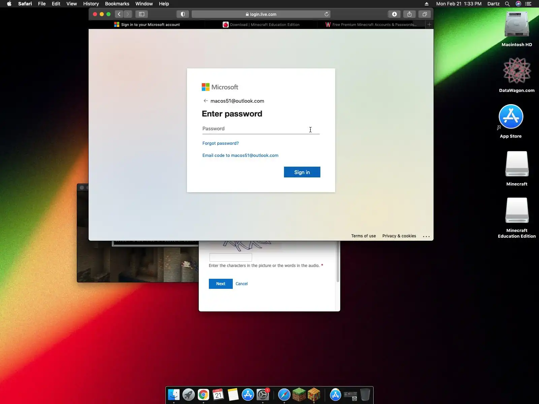Click the background window's vertical scrollbar
The height and width of the screenshot is (404, 539).
(338, 262)
